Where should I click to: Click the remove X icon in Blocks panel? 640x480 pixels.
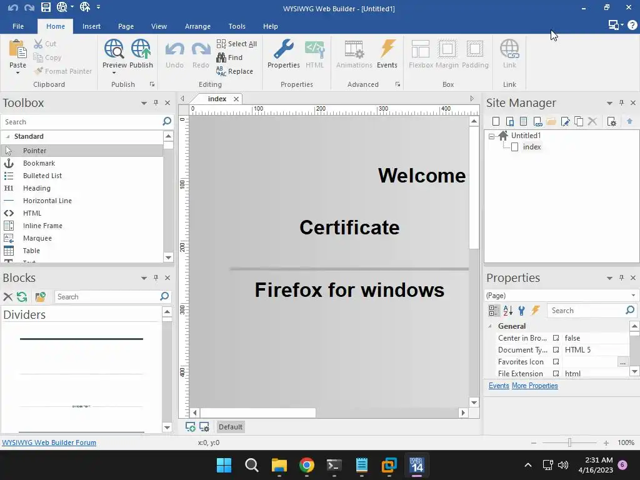[7, 297]
